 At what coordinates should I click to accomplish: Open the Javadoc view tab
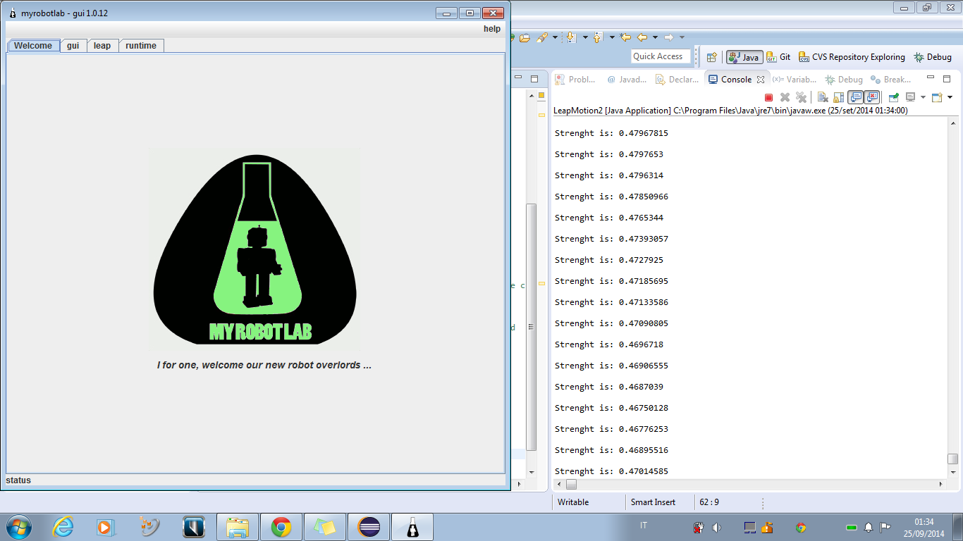(x=627, y=80)
